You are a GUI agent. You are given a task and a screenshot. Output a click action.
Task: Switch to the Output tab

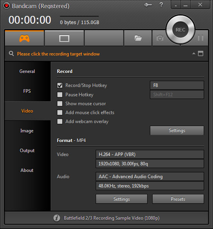pyautogui.click(x=27, y=151)
